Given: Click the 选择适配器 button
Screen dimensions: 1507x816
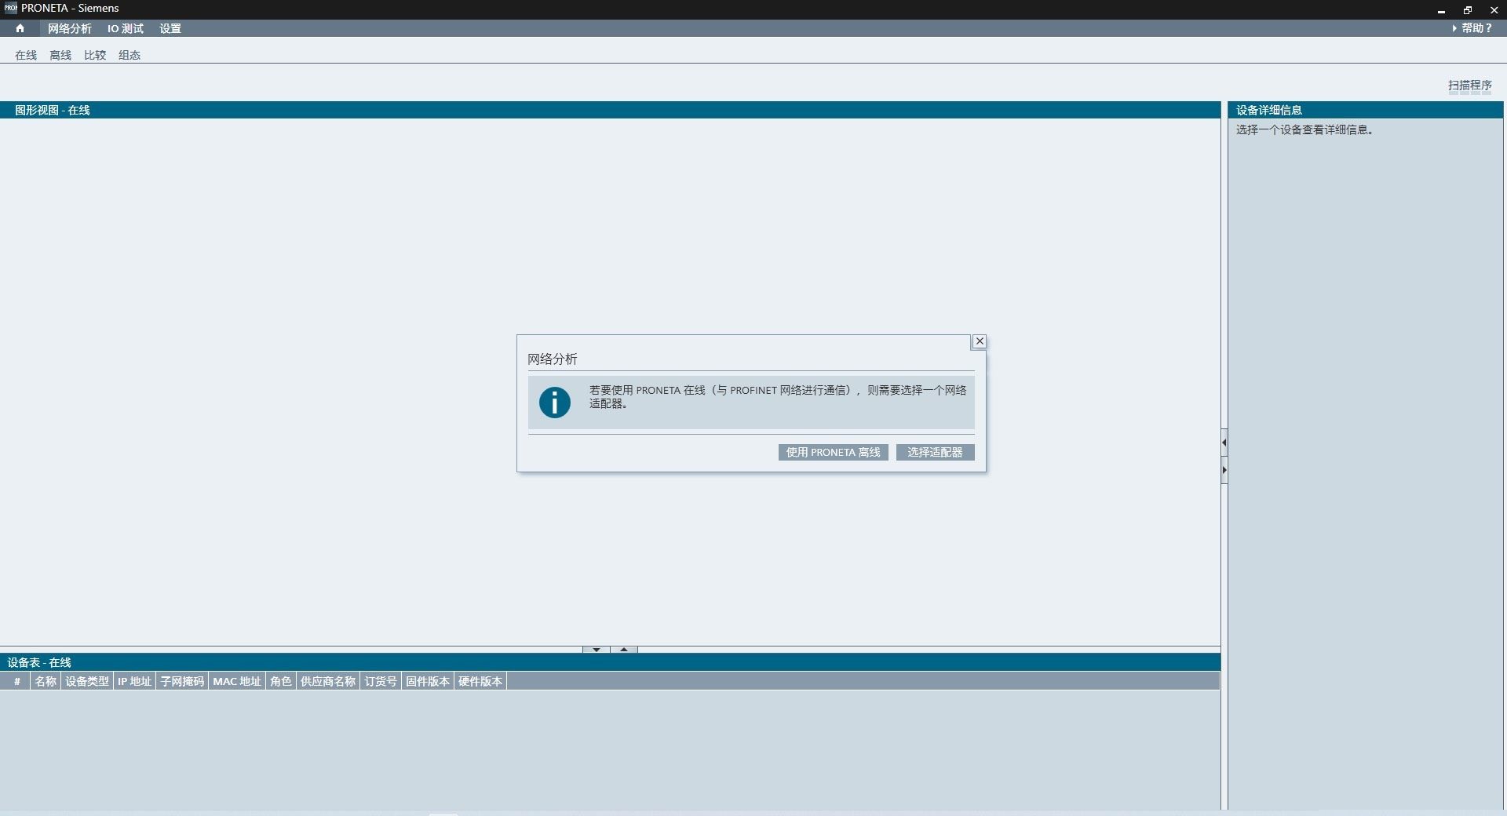Looking at the screenshot, I should point(936,452).
